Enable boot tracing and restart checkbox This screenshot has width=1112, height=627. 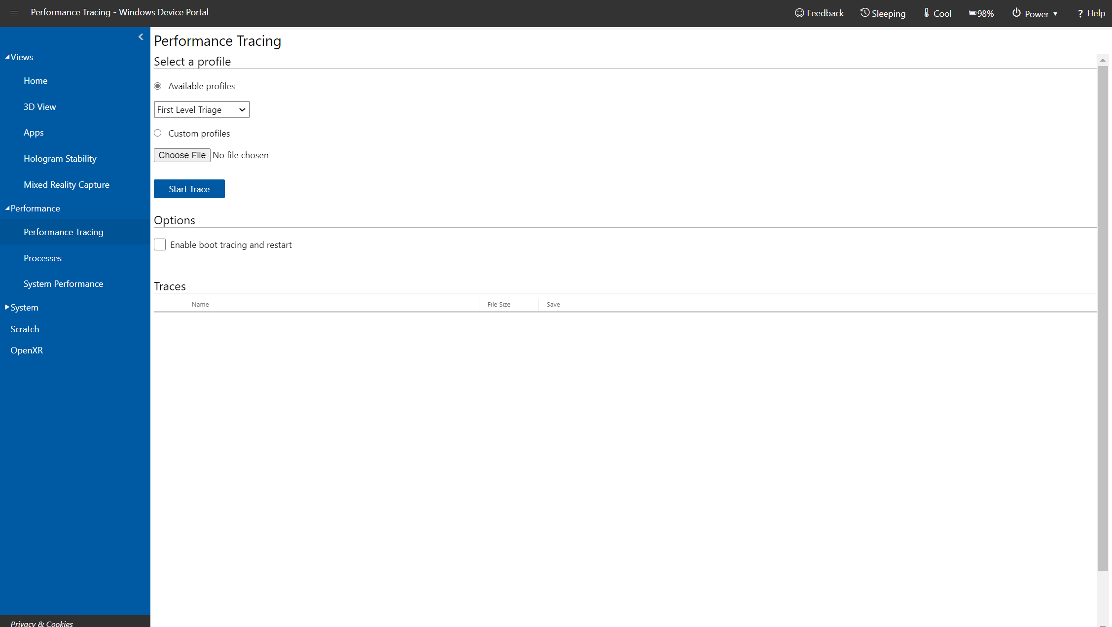tap(160, 244)
